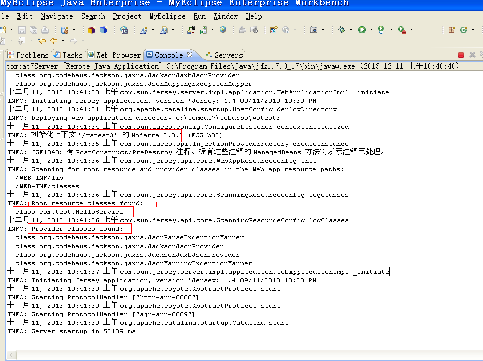
Task: Expand the new class wizard dropdown arrow
Action: [x=473, y=30]
